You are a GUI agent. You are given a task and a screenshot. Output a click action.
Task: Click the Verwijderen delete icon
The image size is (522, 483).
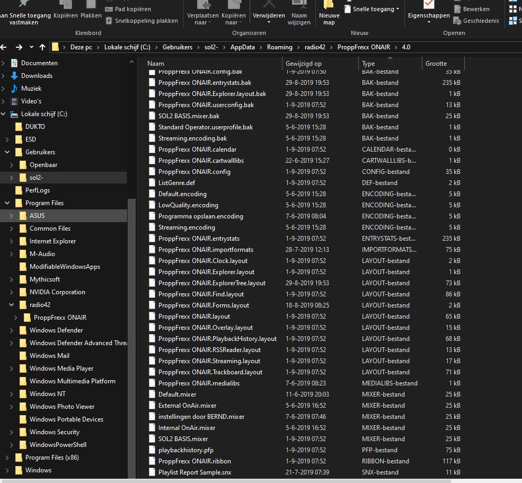[268, 6]
